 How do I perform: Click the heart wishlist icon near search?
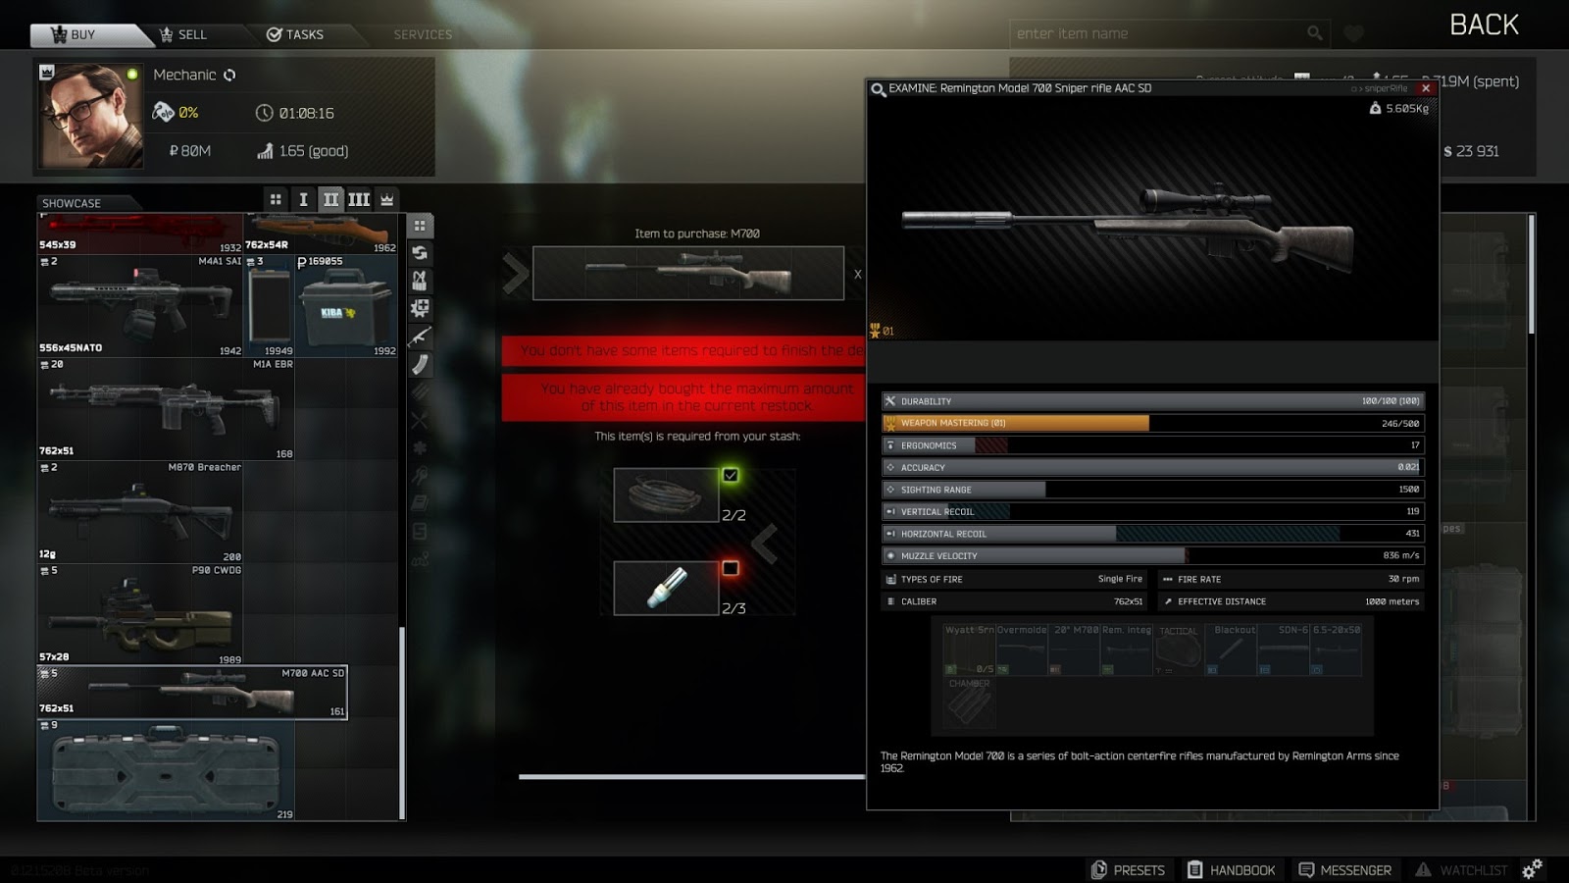1353,34
